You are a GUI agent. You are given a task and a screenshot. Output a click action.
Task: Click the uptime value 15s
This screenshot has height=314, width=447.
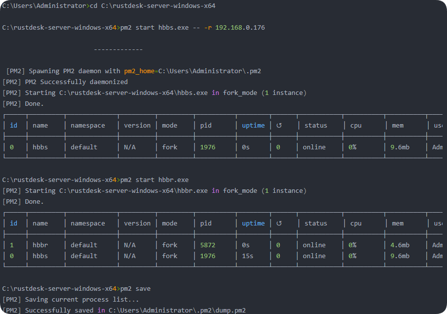[247, 256]
